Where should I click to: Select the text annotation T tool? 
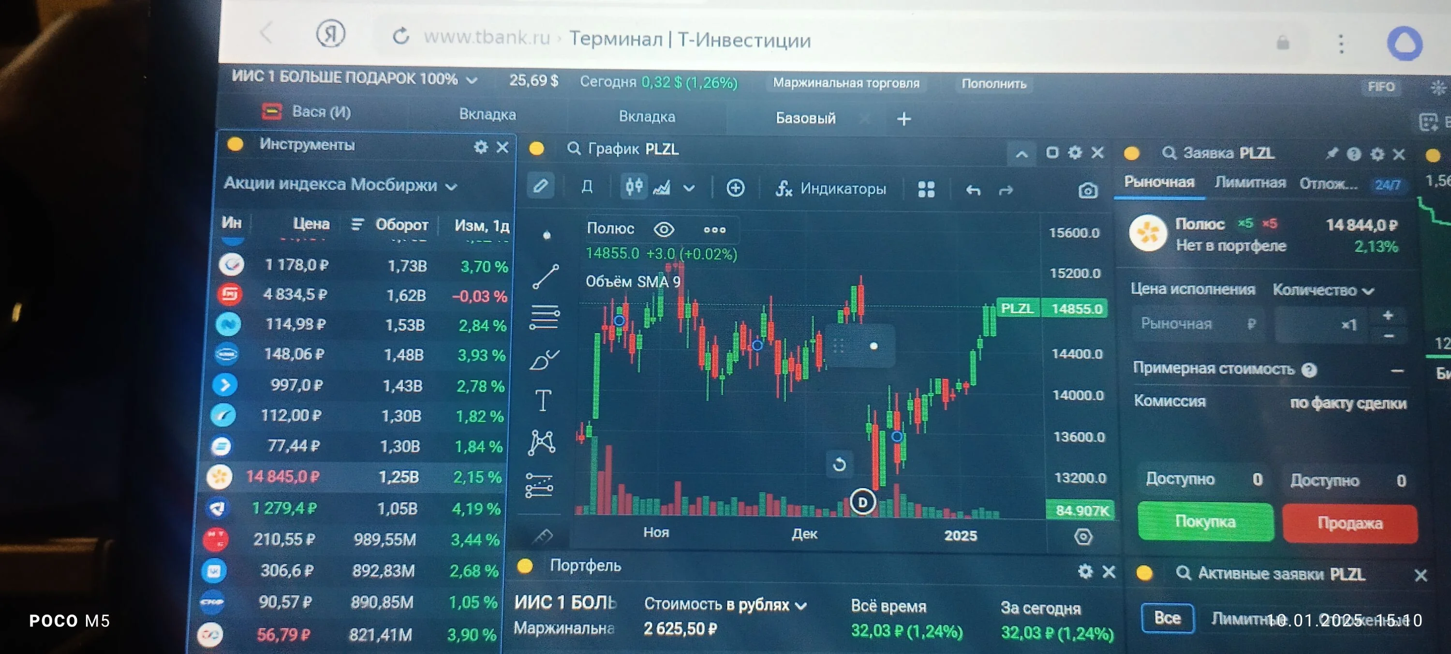543,401
